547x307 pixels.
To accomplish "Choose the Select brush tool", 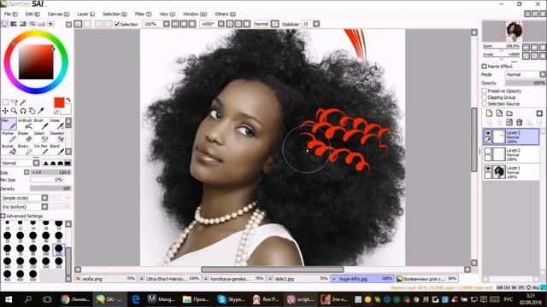I will point(41,137).
